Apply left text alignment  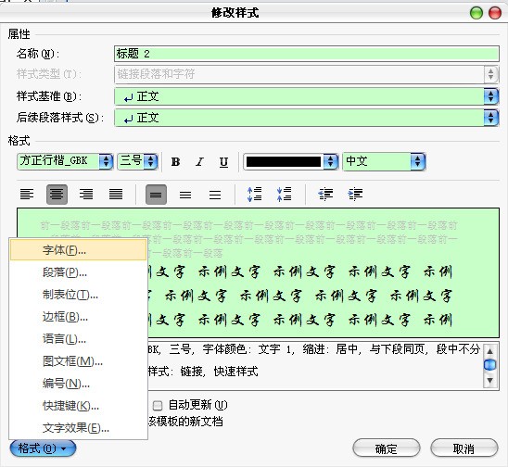[27, 195]
